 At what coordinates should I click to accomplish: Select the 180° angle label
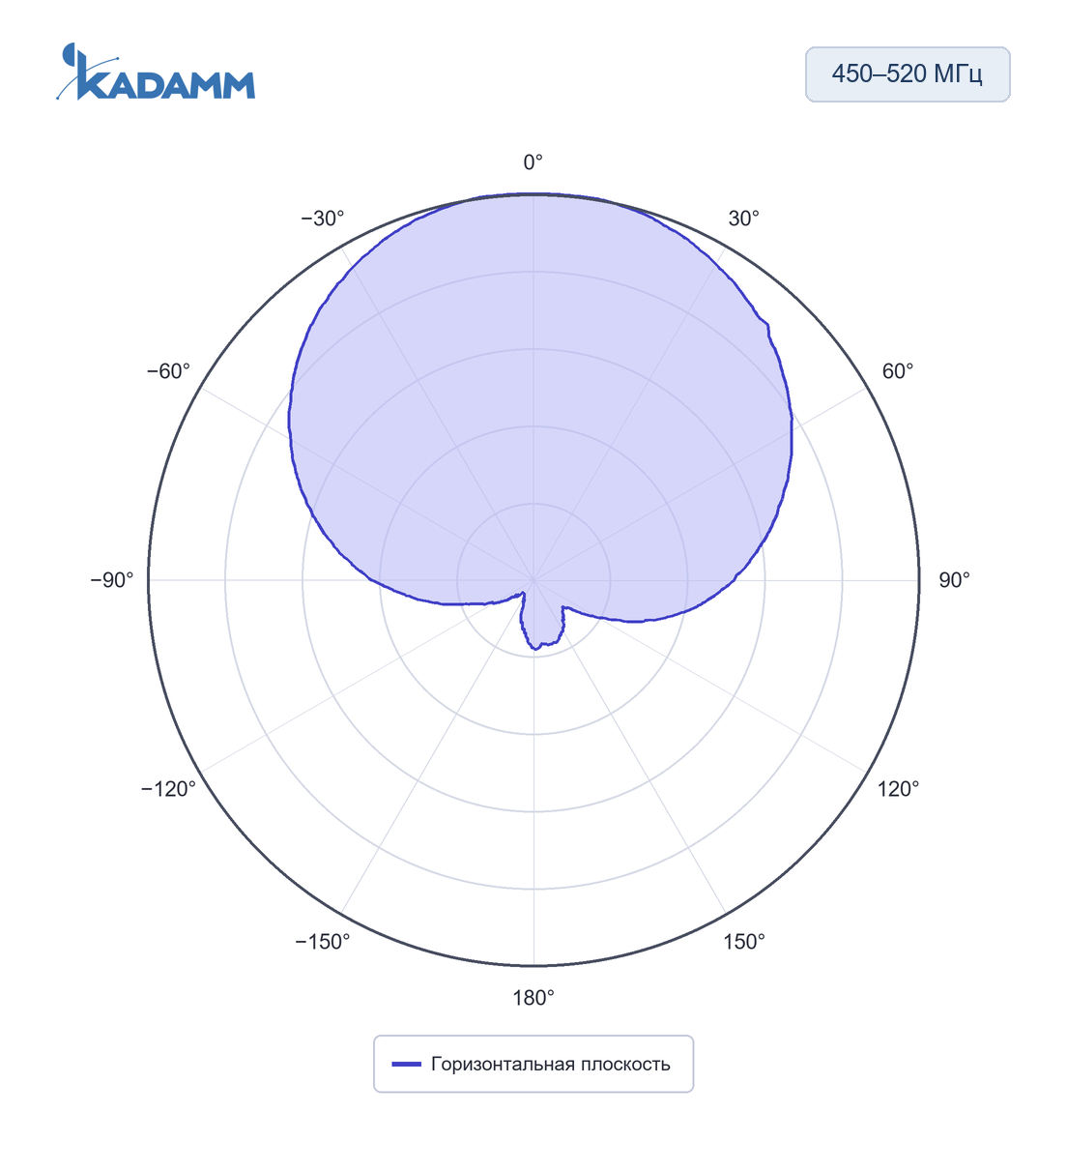coord(533,998)
